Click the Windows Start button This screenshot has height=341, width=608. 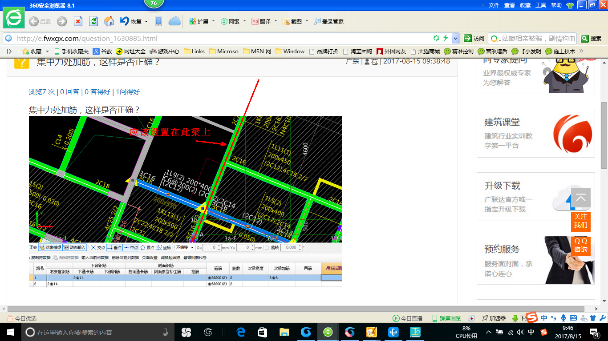tap(10, 332)
